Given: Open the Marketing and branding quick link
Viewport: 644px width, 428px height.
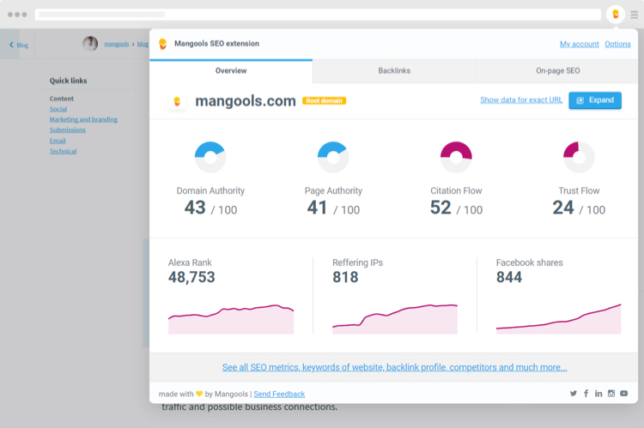Looking at the screenshot, I should click(x=84, y=120).
